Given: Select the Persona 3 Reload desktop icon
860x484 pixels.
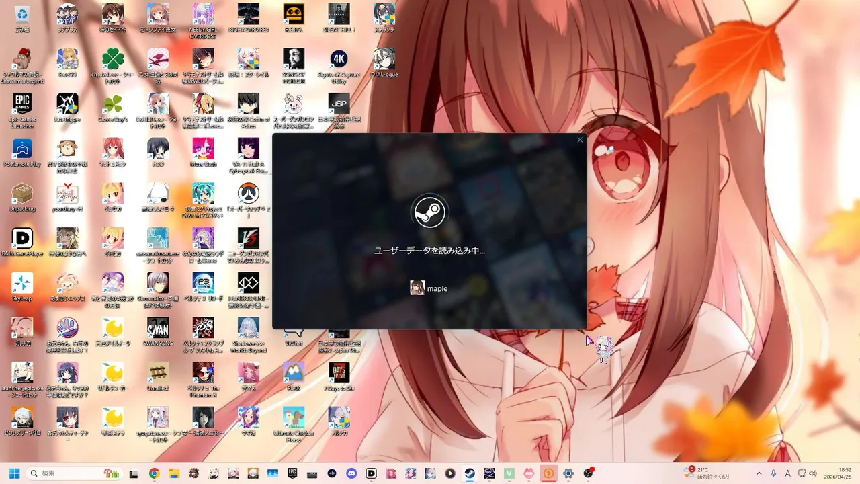Looking at the screenshot, I should pyautogui.click(x=203, y=288).
